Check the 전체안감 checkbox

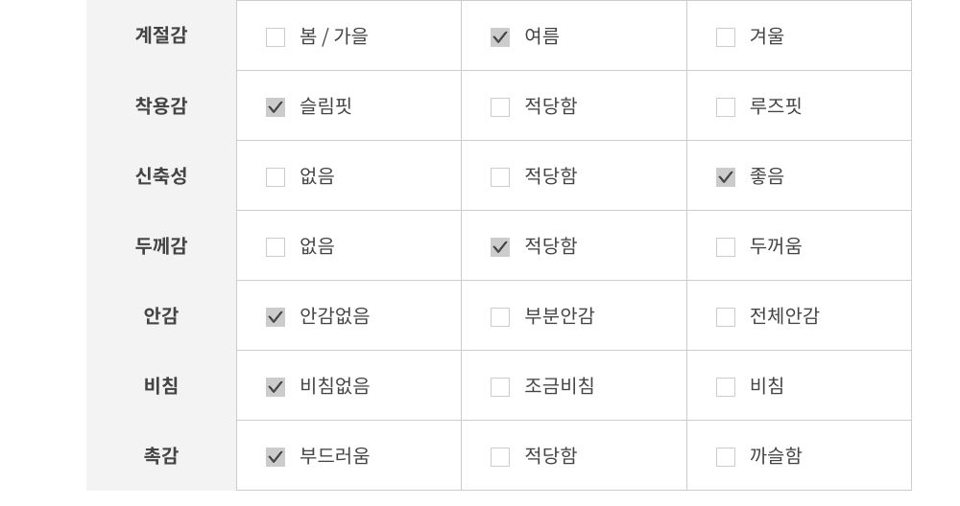pos(726,317)
